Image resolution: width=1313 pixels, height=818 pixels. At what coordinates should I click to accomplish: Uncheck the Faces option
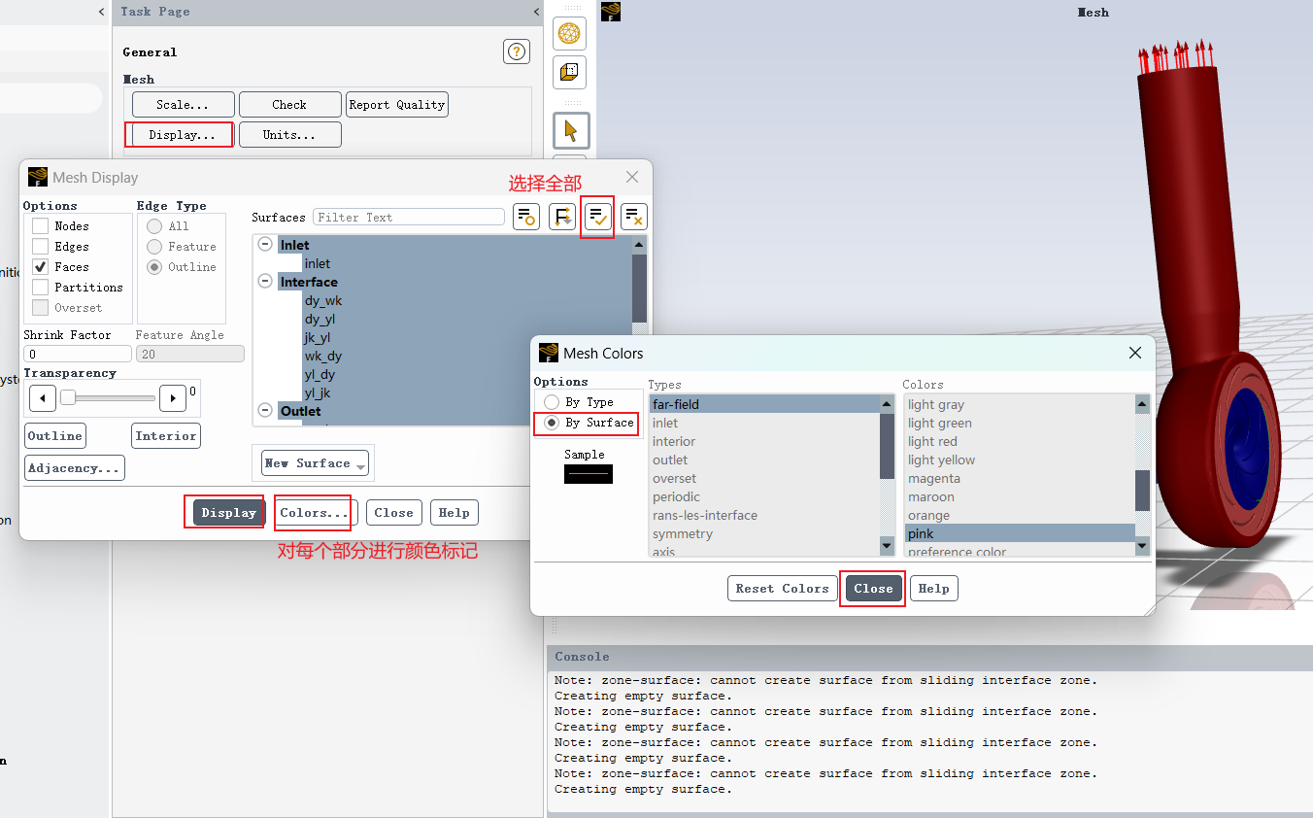[40, 267]
